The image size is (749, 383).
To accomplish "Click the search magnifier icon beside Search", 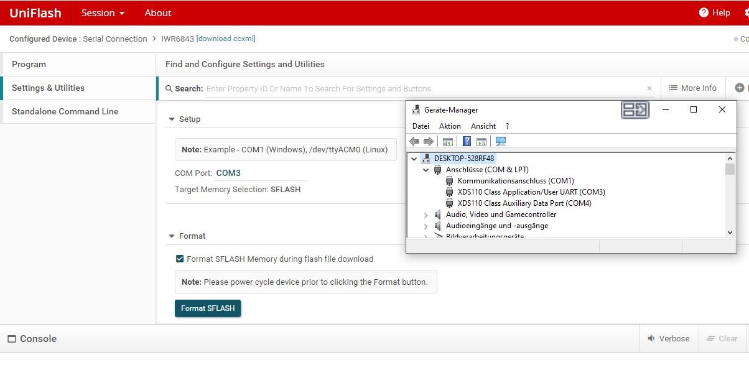I will click(x=169, y=89).
